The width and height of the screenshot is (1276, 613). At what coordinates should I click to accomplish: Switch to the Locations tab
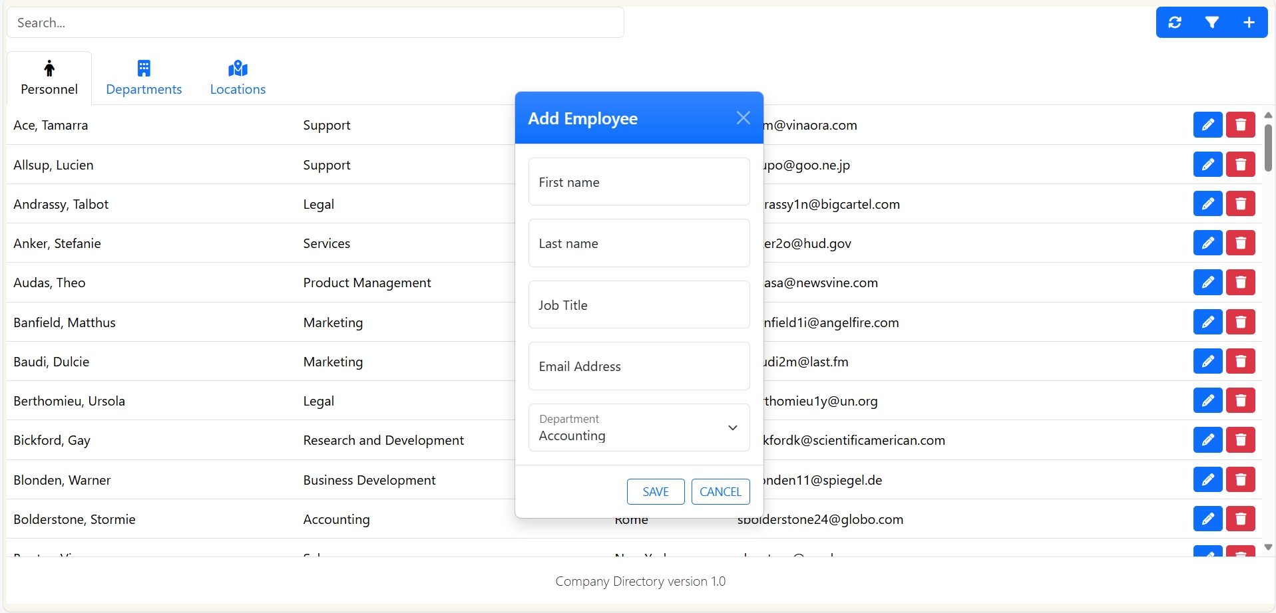[x=237, y=88]
